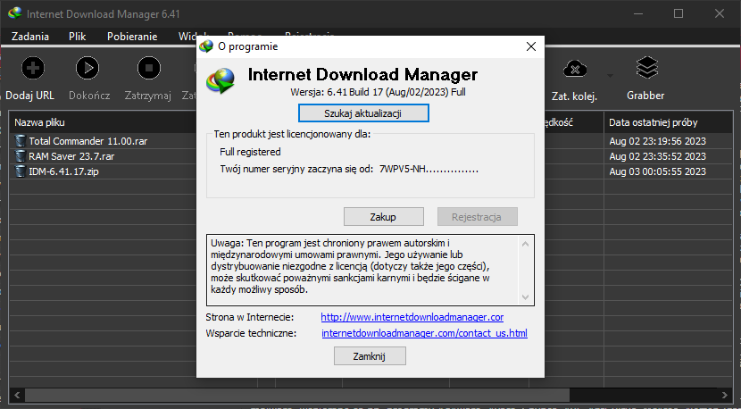741x409 pixels.
Task: Open internetdownloadmanager.com website link
Action: (412, 317)
